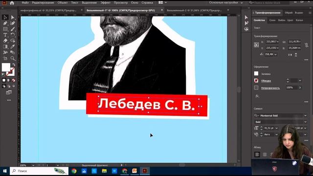The height and width of the screenshot is (176, 313).
Task: Open stroke weight dropdown arrow
Action: coord(300,81)
